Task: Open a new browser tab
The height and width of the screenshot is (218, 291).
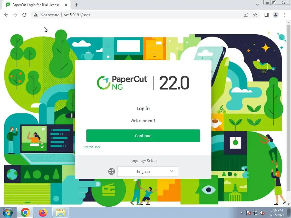Action: click(x=77, y=5)
